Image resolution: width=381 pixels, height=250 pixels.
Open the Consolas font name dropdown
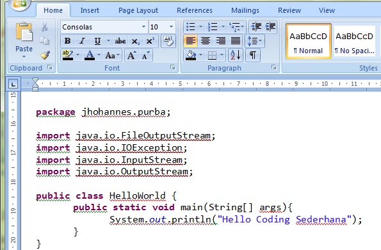click(x=143, y=27)
